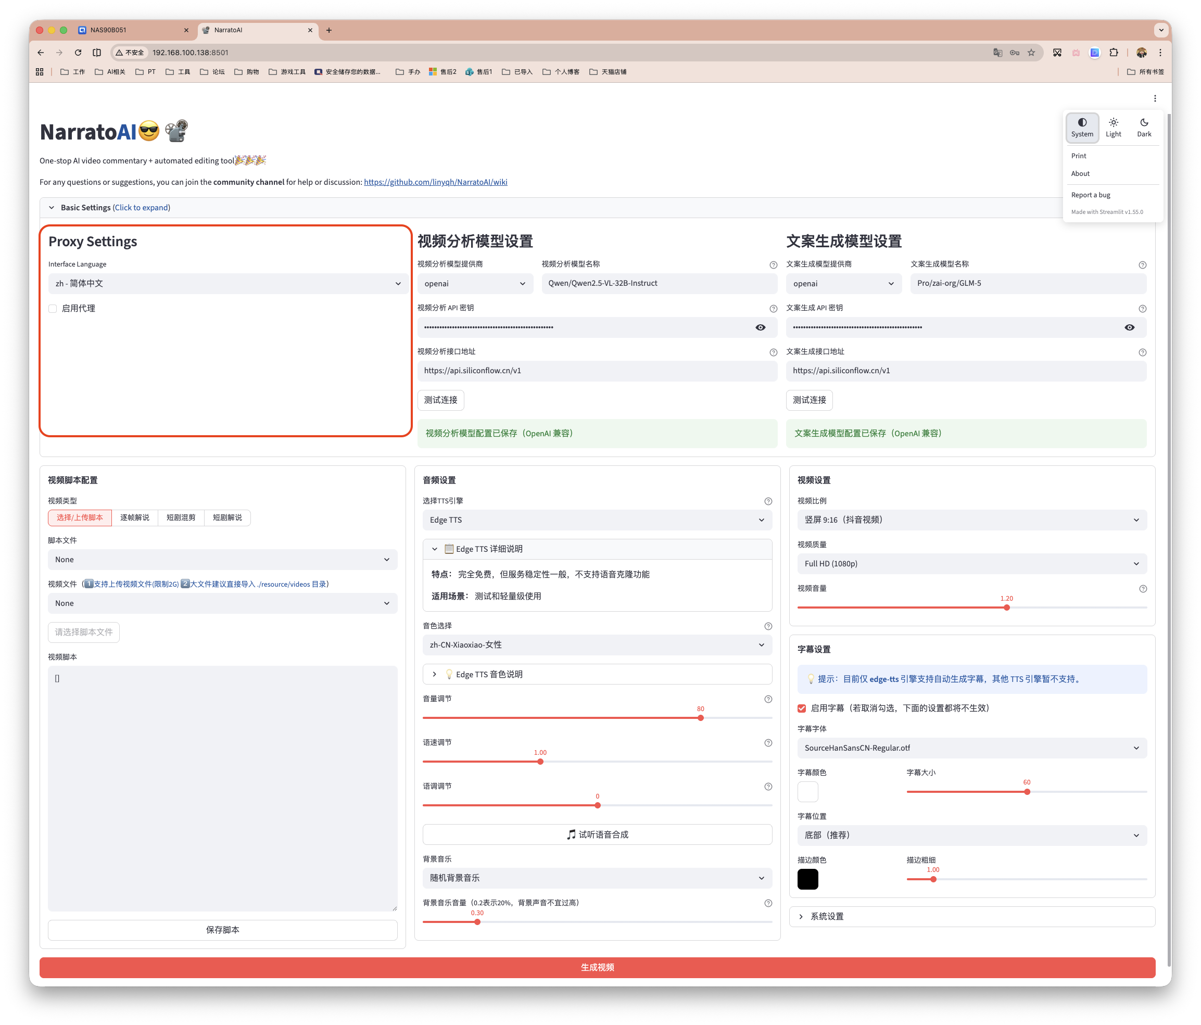Uncheck the 启用字幕 checkbox
The height and width of the screenshot is (1025, 1201).
(x=802, y=708)
